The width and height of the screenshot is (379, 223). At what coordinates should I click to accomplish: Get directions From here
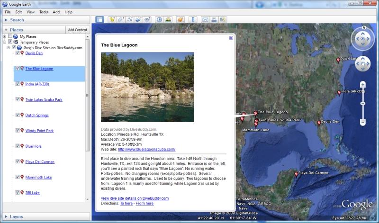pos(144,204)
